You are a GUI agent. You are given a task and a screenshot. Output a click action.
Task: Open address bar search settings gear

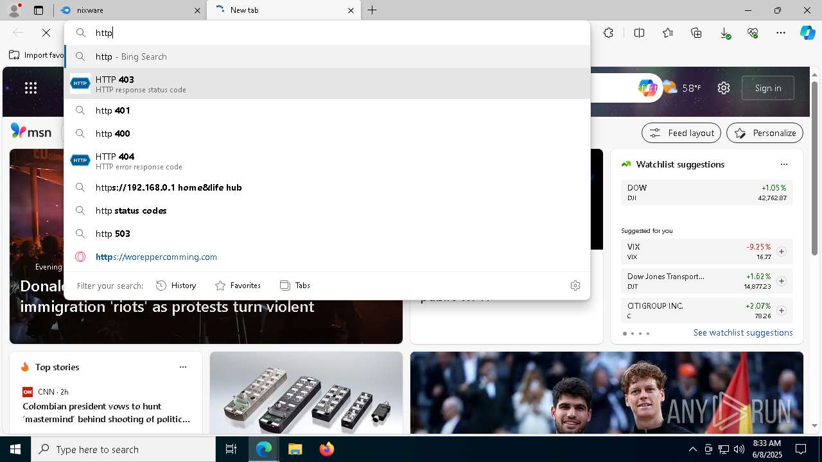[x=575, y=286]
